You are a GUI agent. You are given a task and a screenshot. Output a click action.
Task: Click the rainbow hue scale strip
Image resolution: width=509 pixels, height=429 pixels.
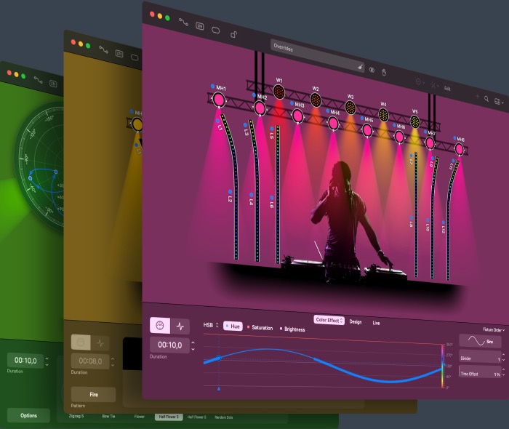coord(443,366)
